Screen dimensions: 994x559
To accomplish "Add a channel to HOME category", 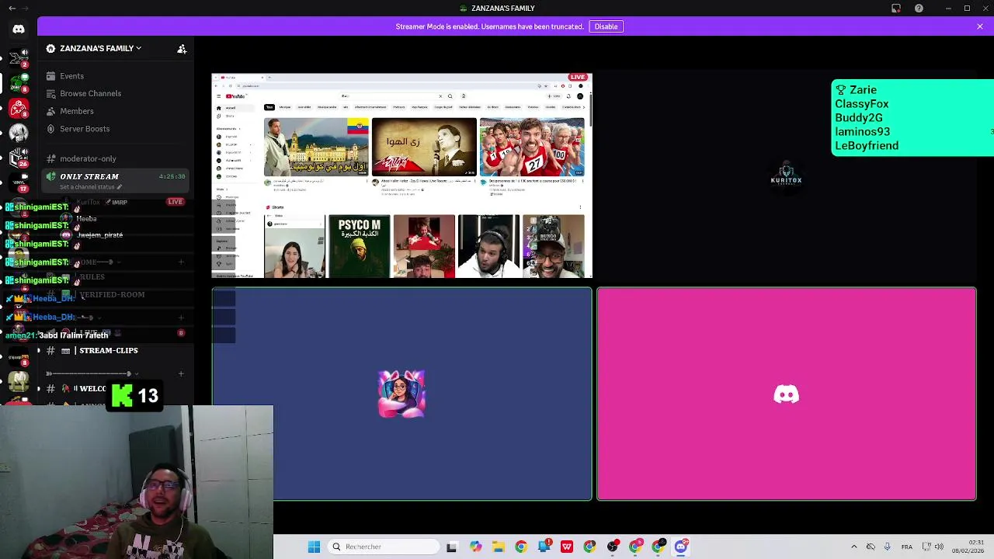I will [181, 262].
